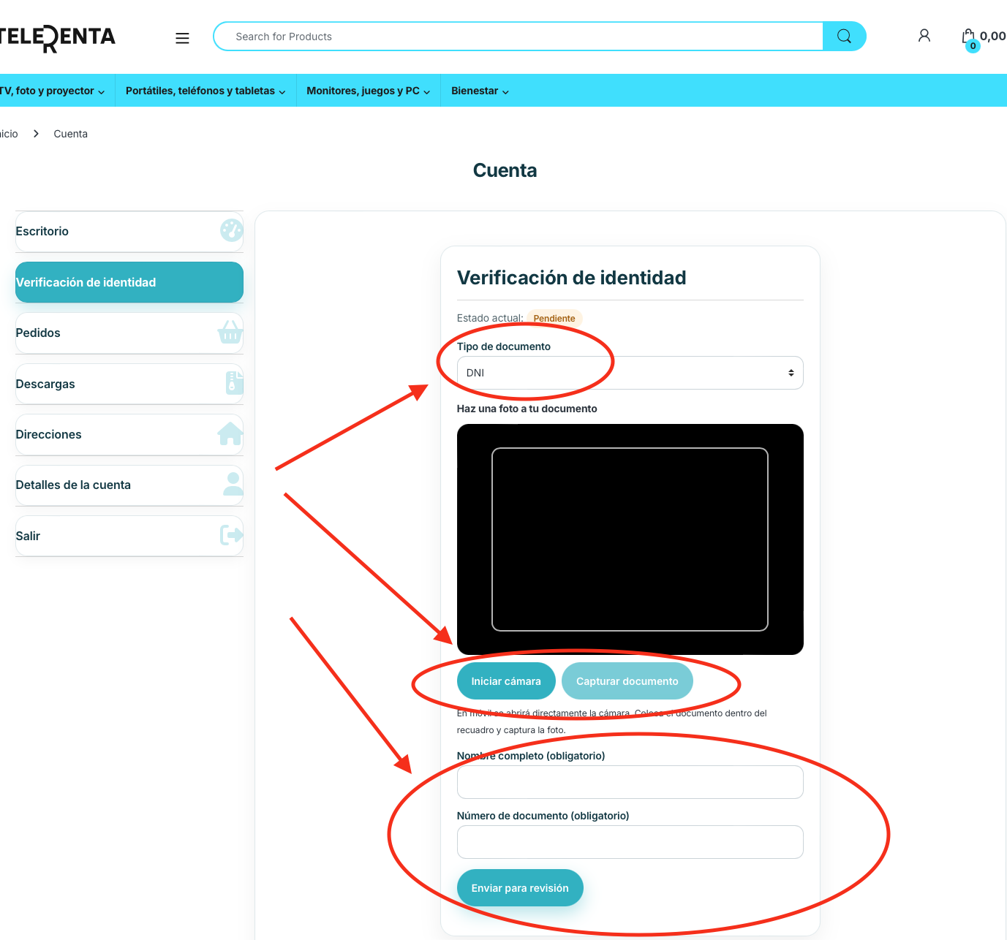Expand Portátiles, teléfonos y tabletas menu
The width and height of the screenshot is (1007, 940).
(205, 91)
